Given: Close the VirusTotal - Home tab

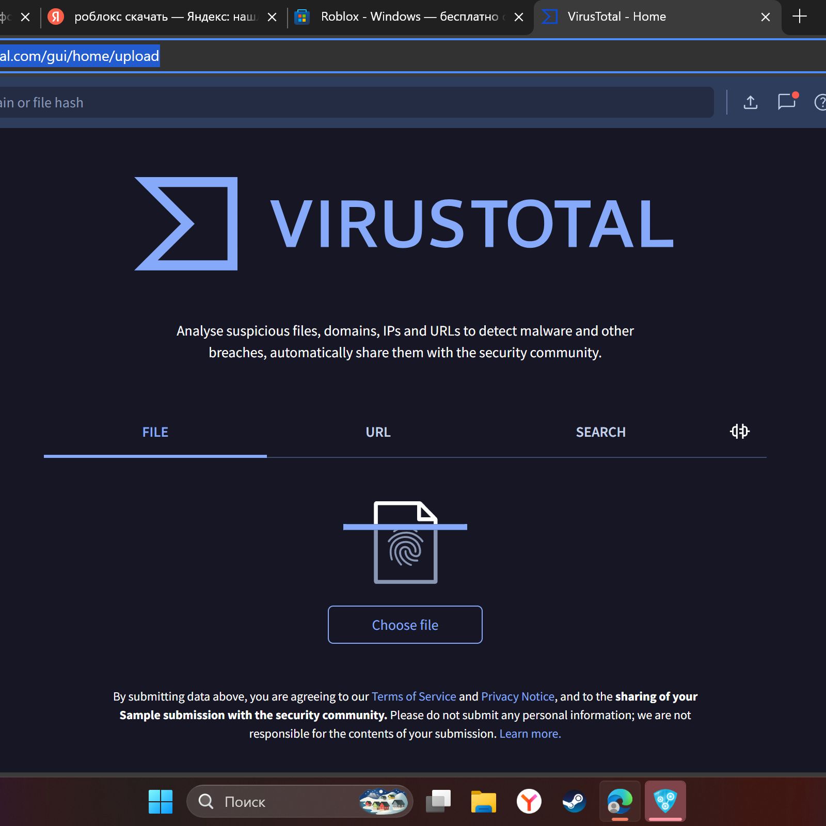Looking at the screenshot, I should coord(766,17).
